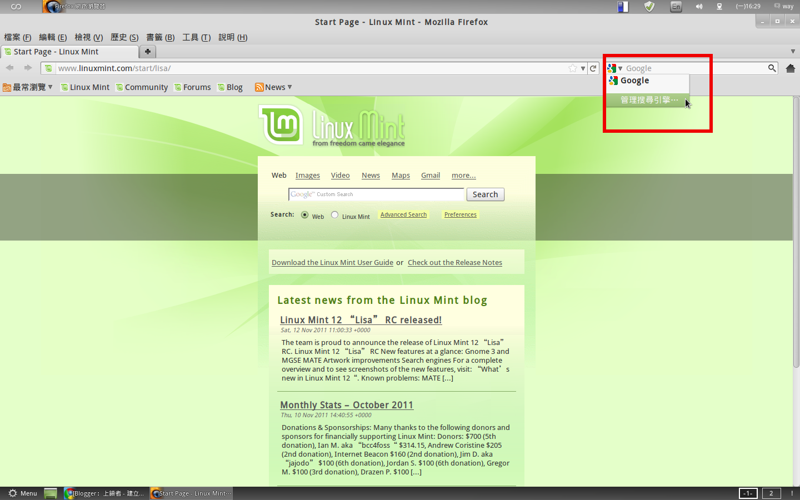The image size is (800, 500).
Task: Click the more... link
Action: [x=464, y=175]
